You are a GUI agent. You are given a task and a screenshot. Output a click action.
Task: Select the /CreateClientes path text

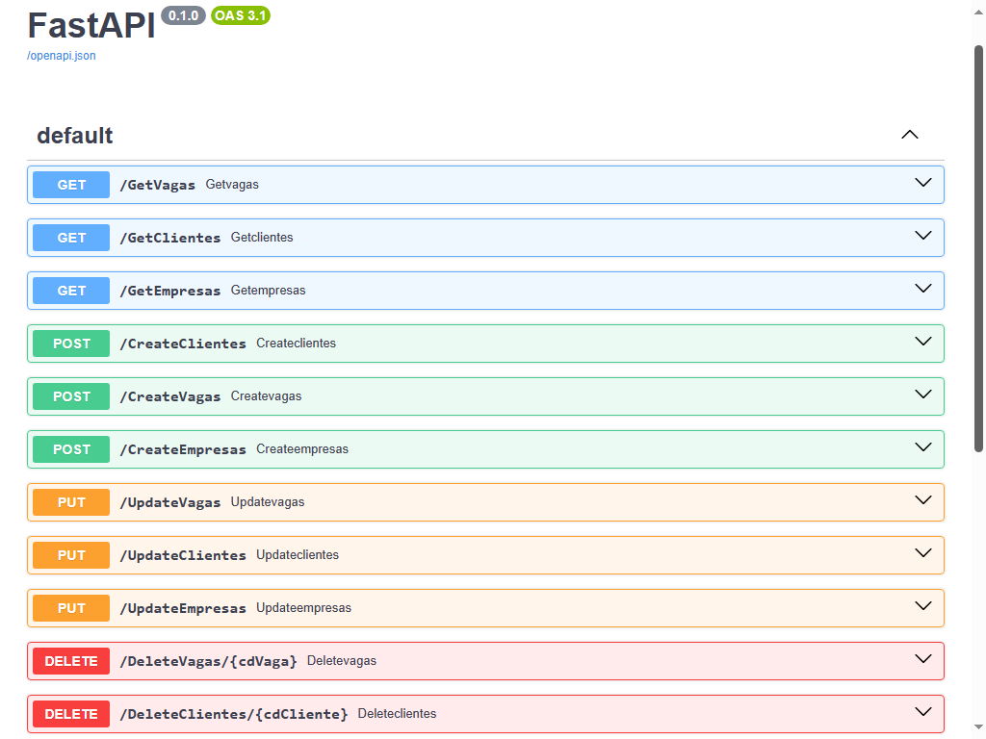pyautogui.click(x=182, y=344)
